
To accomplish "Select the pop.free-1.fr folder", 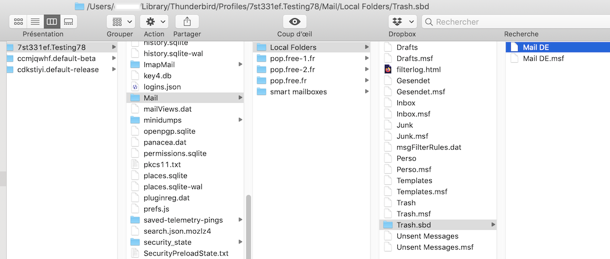I will point(292,59).
